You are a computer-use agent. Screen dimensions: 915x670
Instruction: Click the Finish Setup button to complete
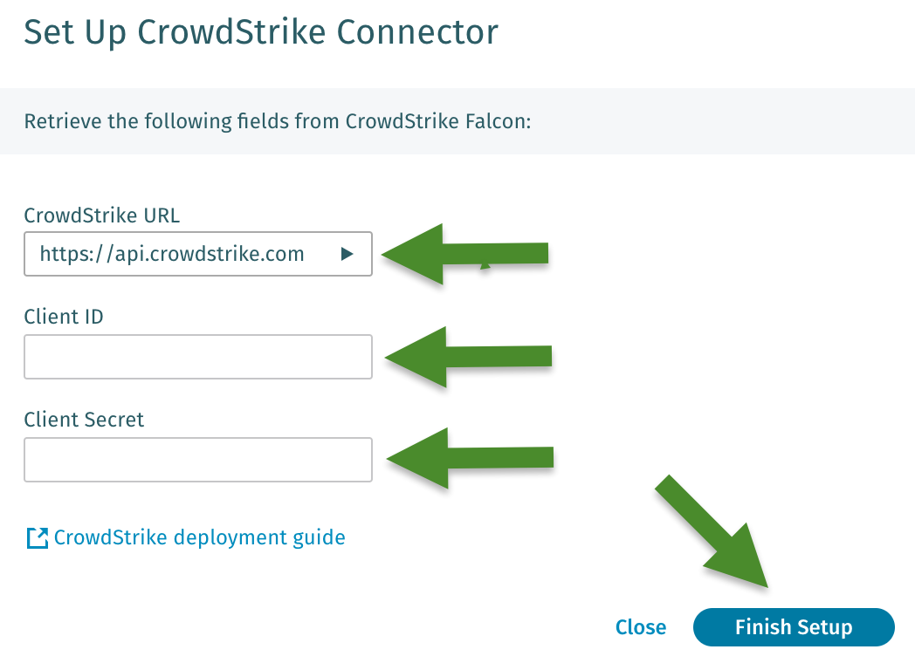point(793,626)
